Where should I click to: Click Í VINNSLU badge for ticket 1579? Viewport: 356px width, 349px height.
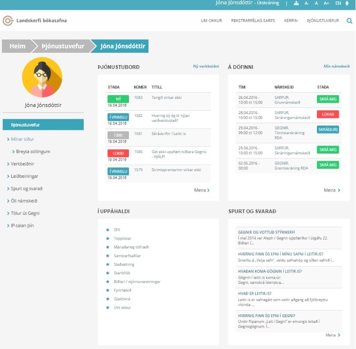point(118,172)
